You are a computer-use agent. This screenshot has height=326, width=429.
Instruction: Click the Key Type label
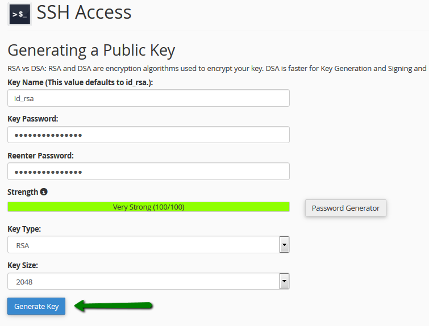coord(24,229)
